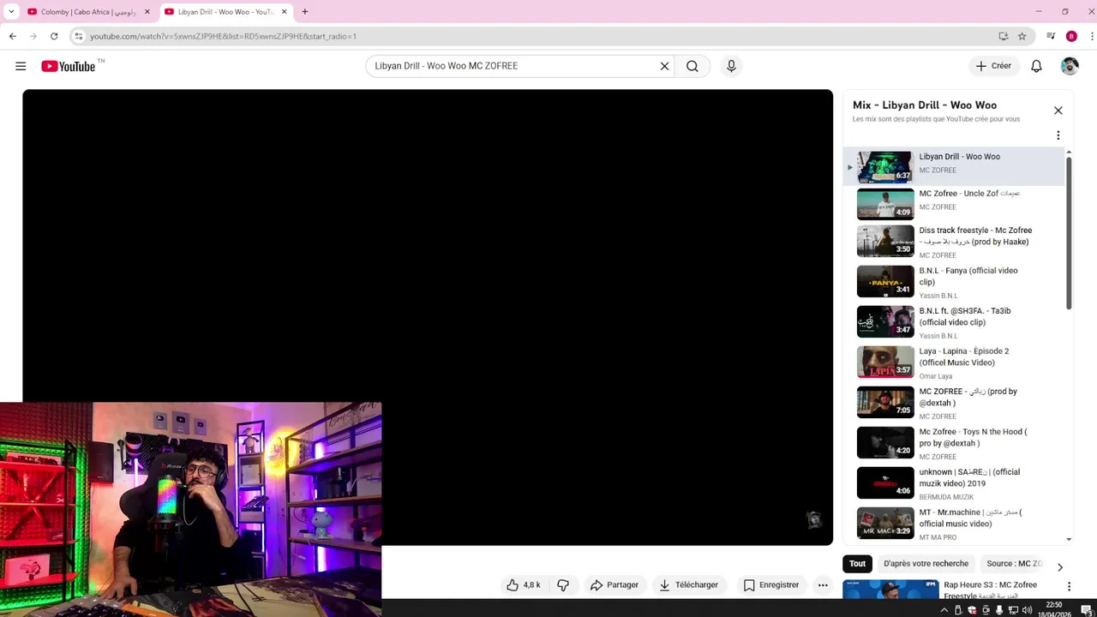Image resolution: width=1097 pixels, height=617 pixels.
Task: Play Libyan Drill - Woo Woo playlist item
Action: click(953, 166)
